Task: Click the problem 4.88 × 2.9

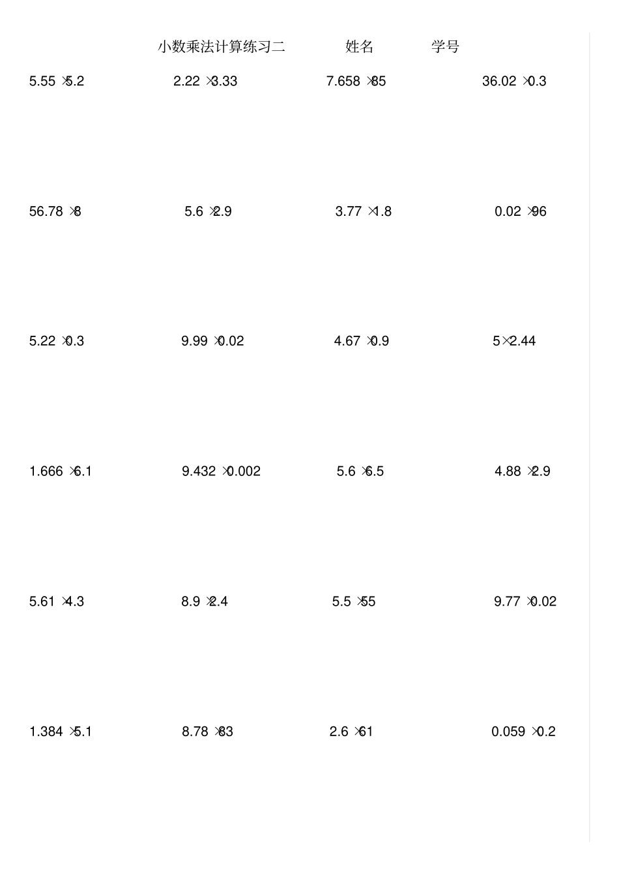Action: pyautogui.click(x=522, y=471)
